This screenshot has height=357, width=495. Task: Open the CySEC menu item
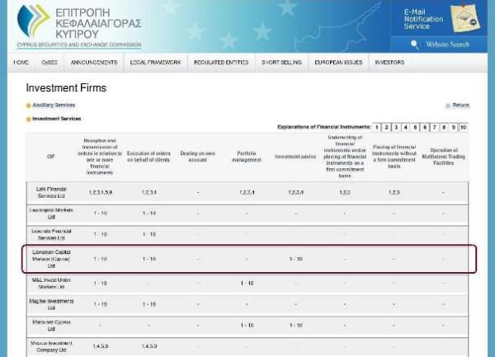click(x=49, y=63)
